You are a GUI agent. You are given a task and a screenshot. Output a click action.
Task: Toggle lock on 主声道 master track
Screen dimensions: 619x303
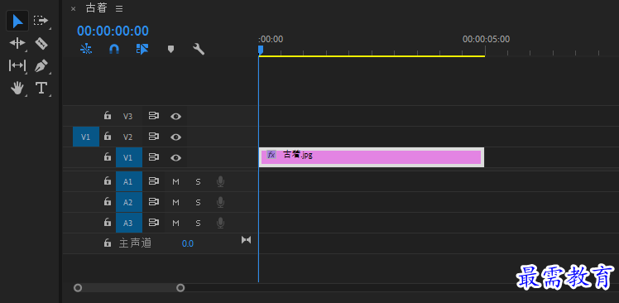click(107, 243)
